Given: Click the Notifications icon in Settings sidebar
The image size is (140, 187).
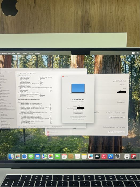Looking at the screenshot, I should coord(48,132).
